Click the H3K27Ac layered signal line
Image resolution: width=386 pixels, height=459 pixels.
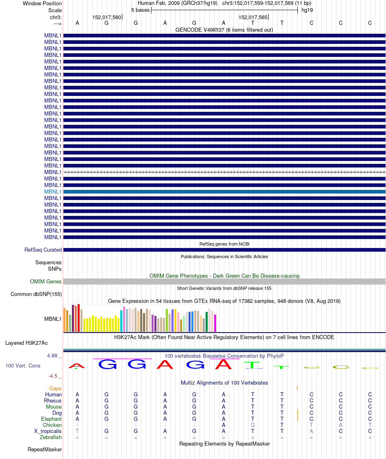click(x=224, y=350)
